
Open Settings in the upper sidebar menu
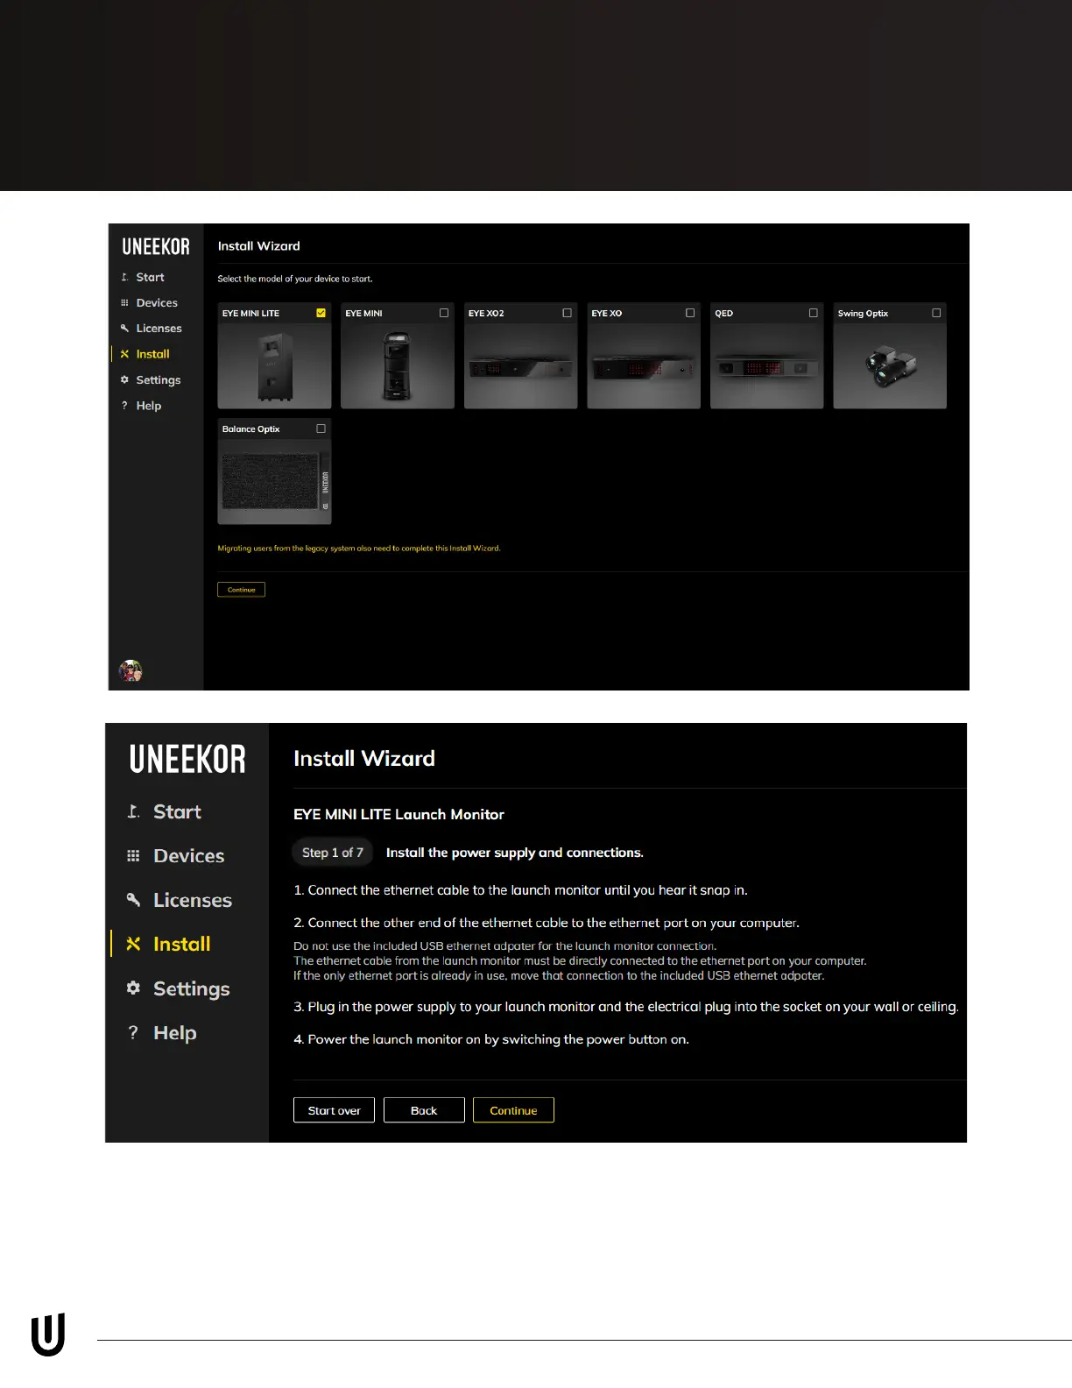coord(158,380)
